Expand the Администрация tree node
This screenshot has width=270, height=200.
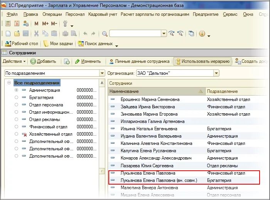point(16,90)
